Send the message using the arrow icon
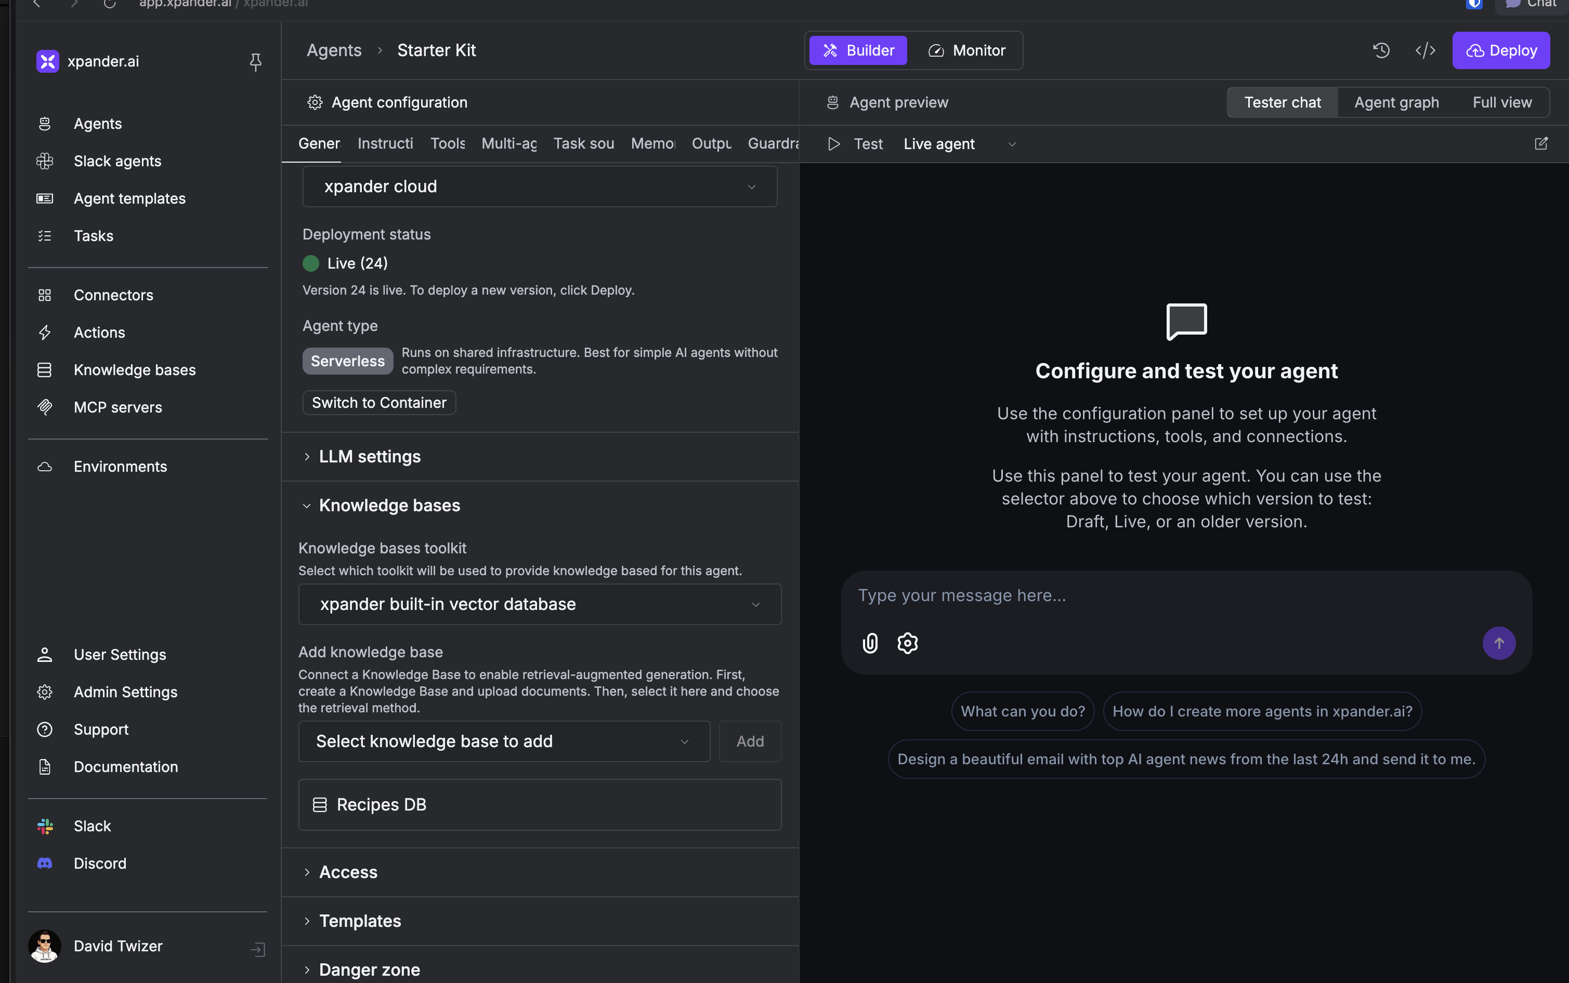 click(1499, 643)
